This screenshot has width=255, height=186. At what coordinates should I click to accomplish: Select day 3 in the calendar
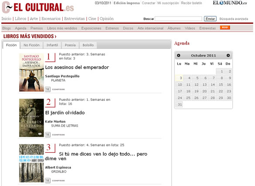179,78
